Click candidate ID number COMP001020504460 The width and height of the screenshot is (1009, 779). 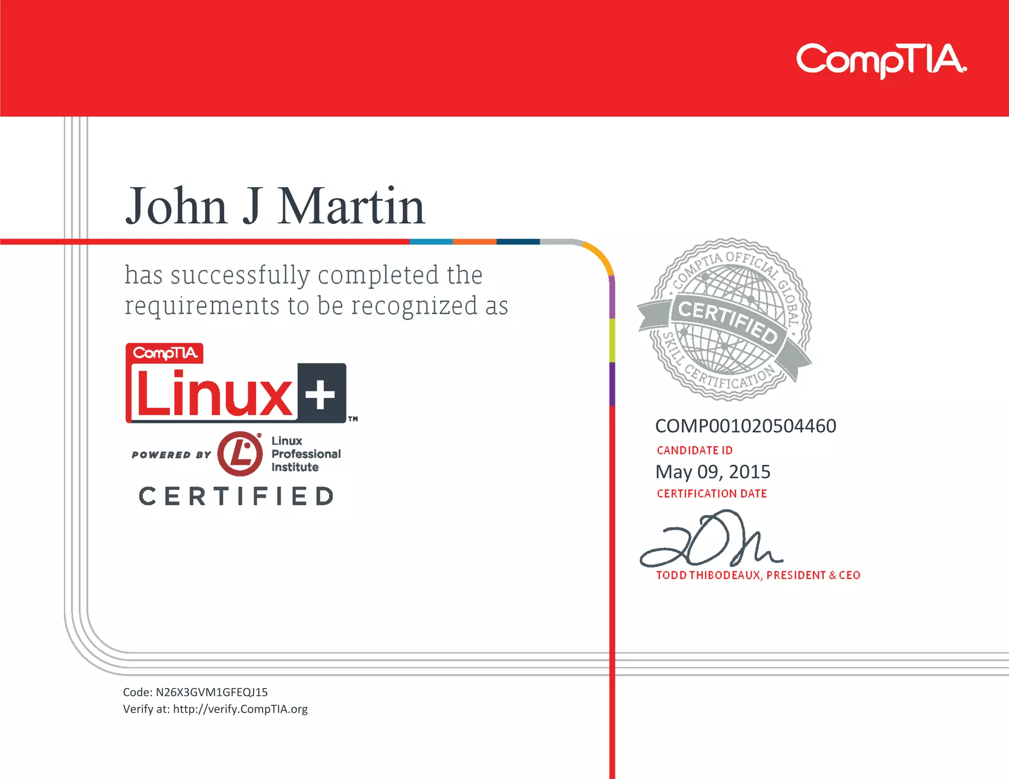coord(745,426)
